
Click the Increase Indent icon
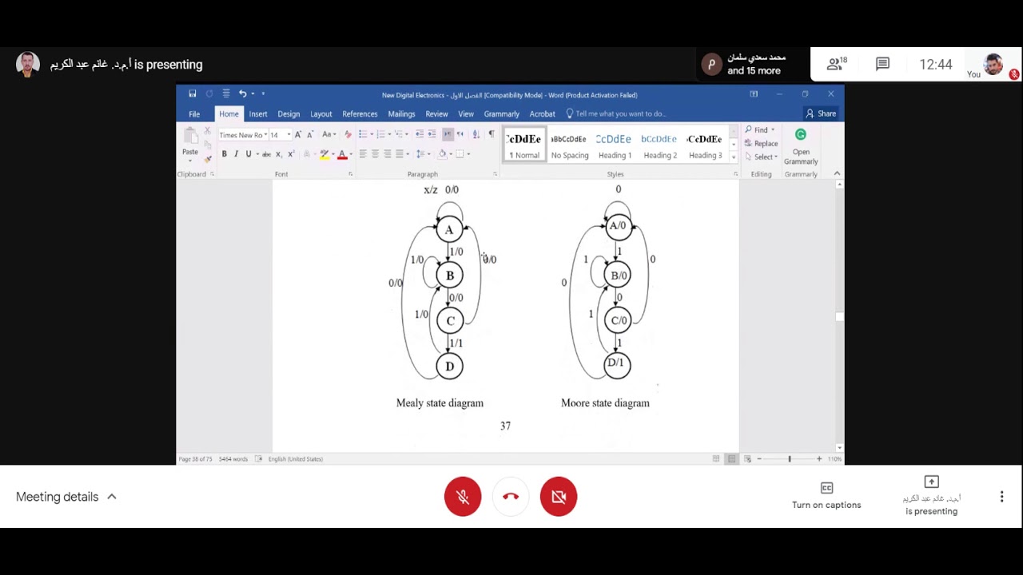click(432, 134)
